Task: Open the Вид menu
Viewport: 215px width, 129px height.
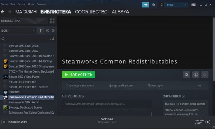Action: click(13, 4)
